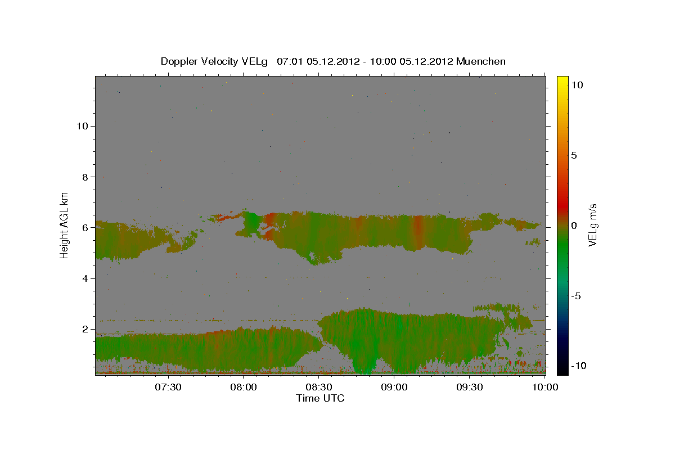
Task: Click the height tick label 10 on the y-axis
Action: (82, 125)
